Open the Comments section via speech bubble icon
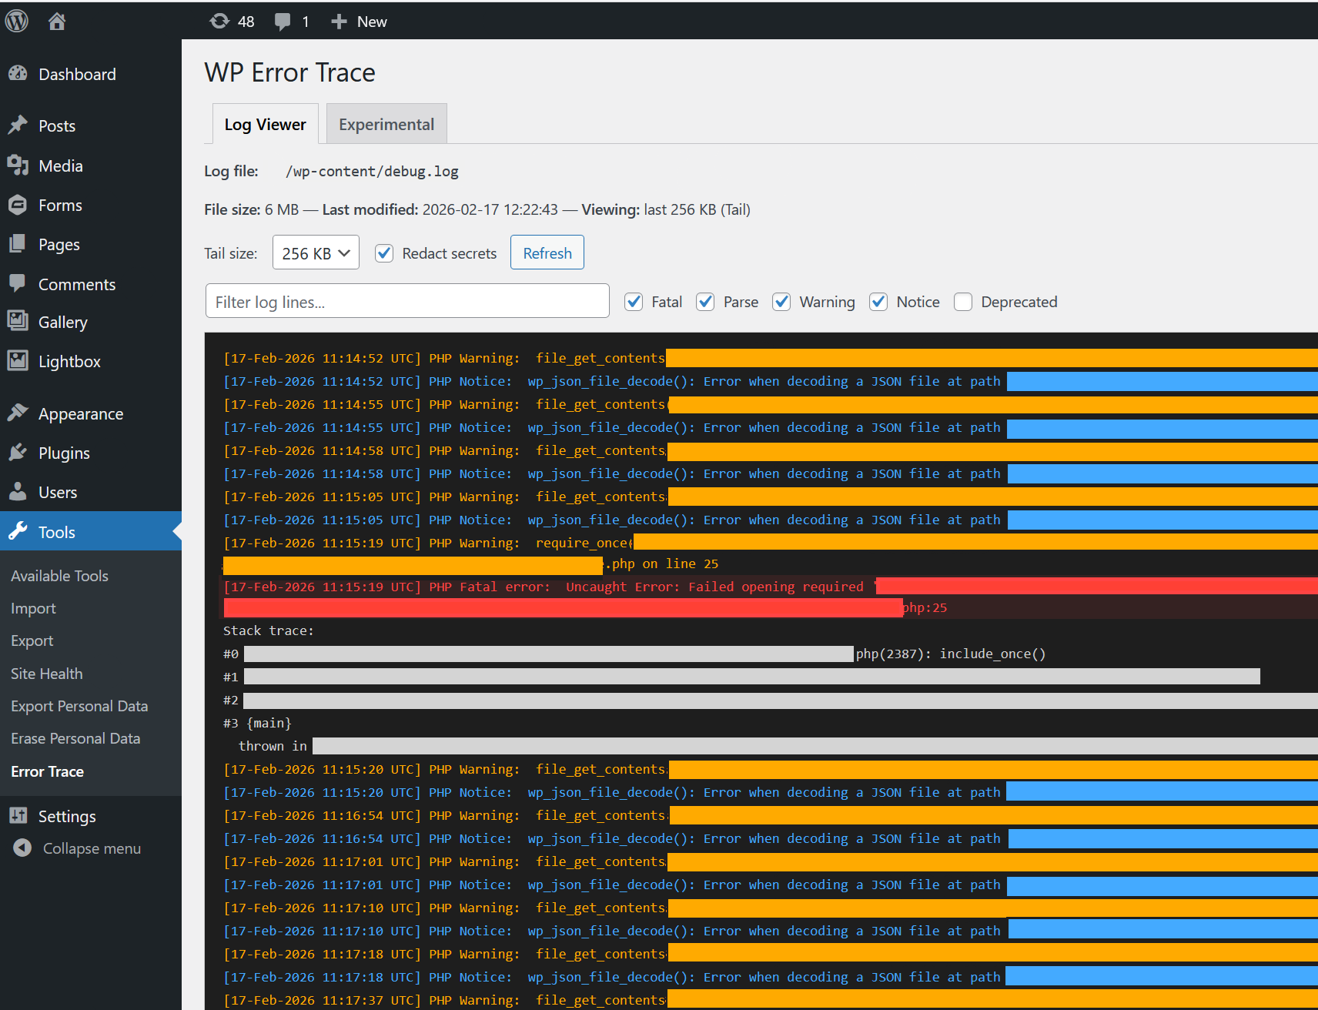1318x1010 pixels. click(18, 284)
